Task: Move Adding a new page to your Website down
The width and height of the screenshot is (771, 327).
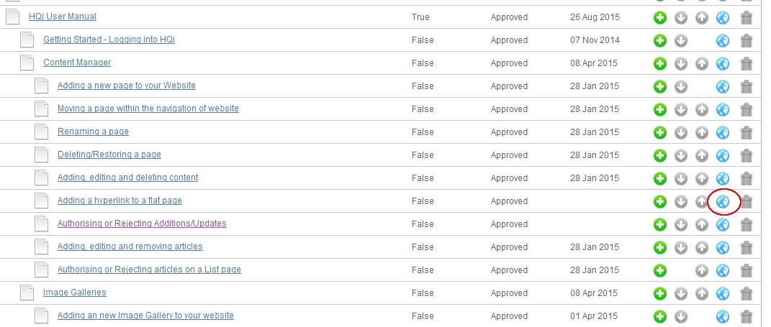Action: pos(681,87)
